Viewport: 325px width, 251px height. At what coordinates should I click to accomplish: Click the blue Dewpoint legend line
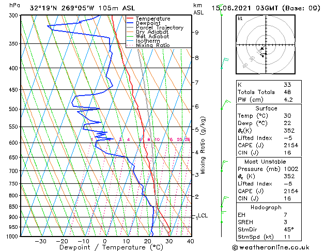pos(130,23)
